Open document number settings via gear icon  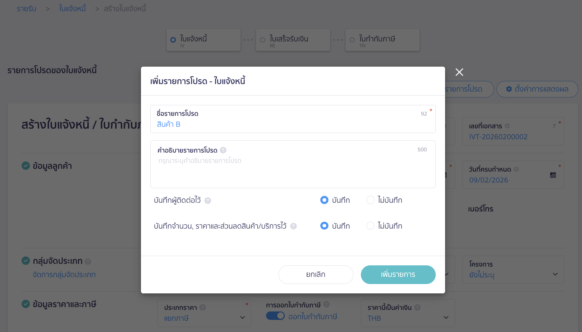click(x=508, y=126)
